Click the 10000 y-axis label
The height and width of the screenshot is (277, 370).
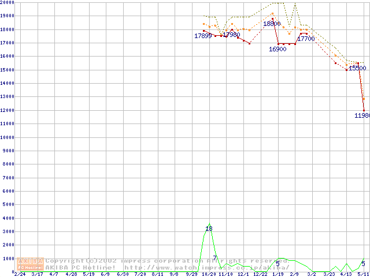pos(8,137)
